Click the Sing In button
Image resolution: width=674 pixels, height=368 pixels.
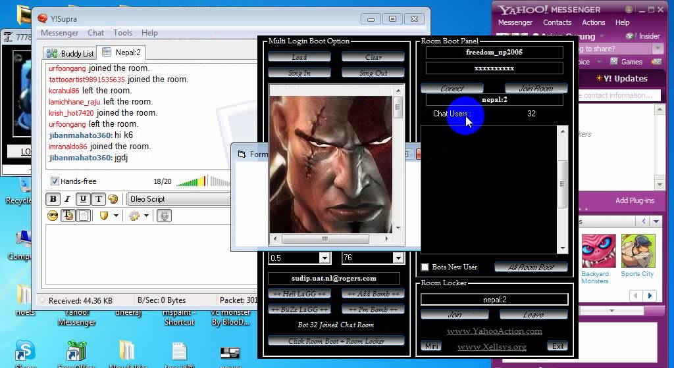coord(299,73)
